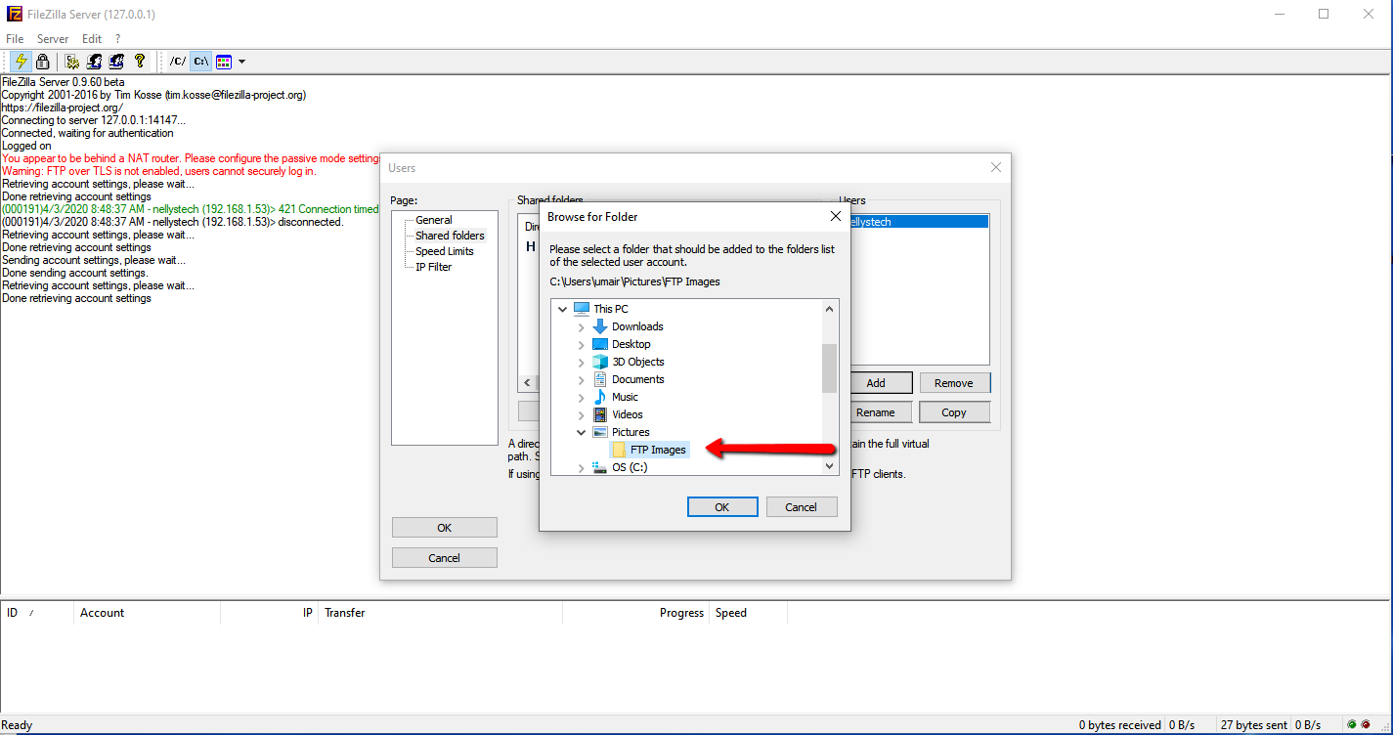
Task: Click the Music note icon
Action: coord(600,397)
